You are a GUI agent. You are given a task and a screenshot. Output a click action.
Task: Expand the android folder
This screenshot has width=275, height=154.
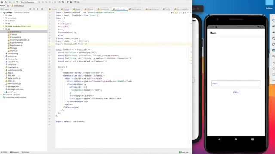(3, 21)
